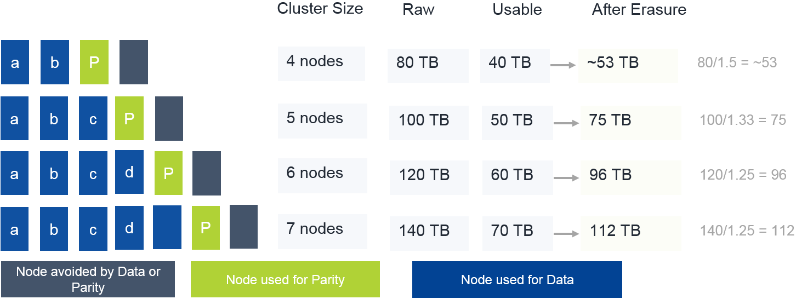This screenshot has width=796, height=299.
Task: Click the green P block in 5-node row
Action: (129, 118)
